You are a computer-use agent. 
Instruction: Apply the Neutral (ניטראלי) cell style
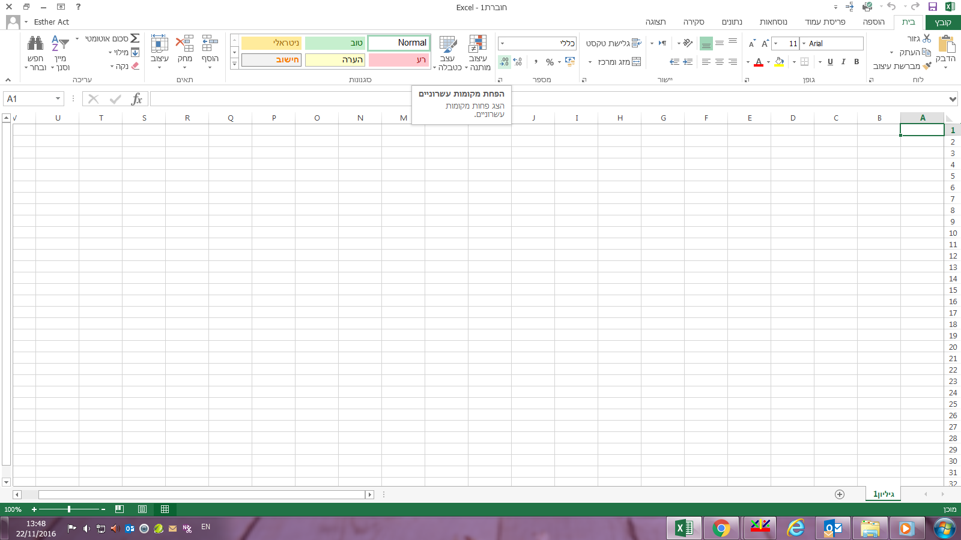coord(271,43)
